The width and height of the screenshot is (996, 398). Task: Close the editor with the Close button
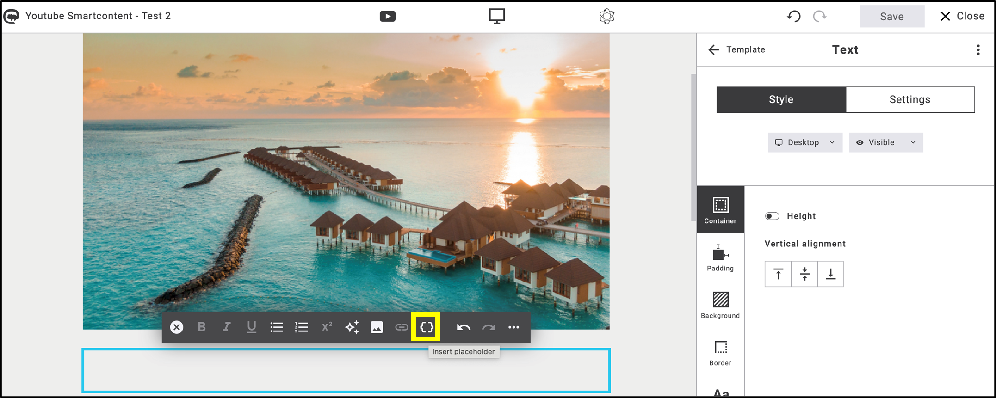[x=962, y=16]
